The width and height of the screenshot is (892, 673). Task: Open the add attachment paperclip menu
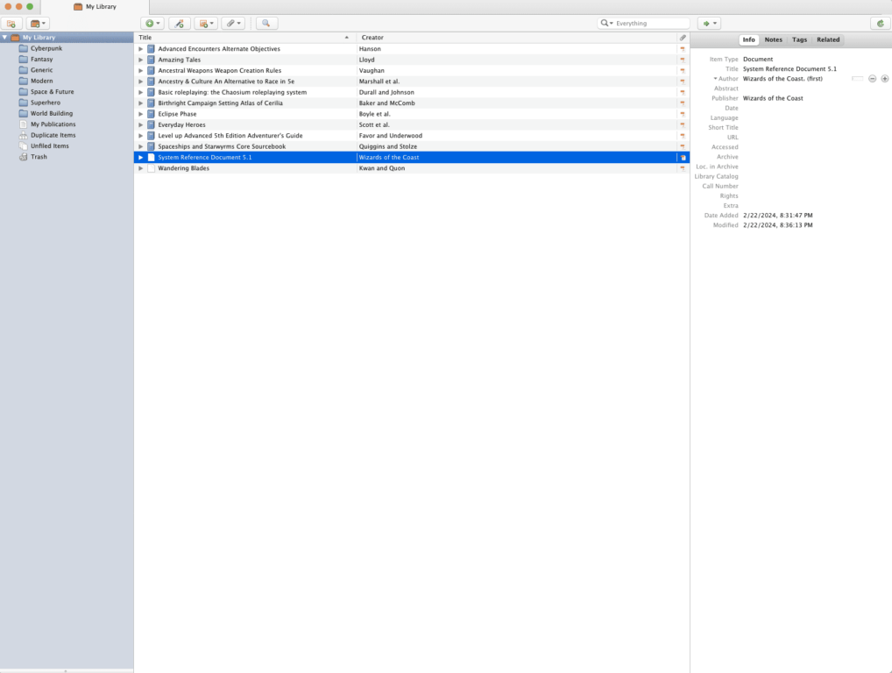coord(232,23)
